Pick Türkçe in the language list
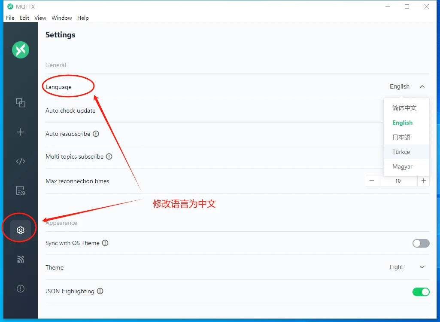Viewport: 440px width, 322px height. (x=407, y=152)
